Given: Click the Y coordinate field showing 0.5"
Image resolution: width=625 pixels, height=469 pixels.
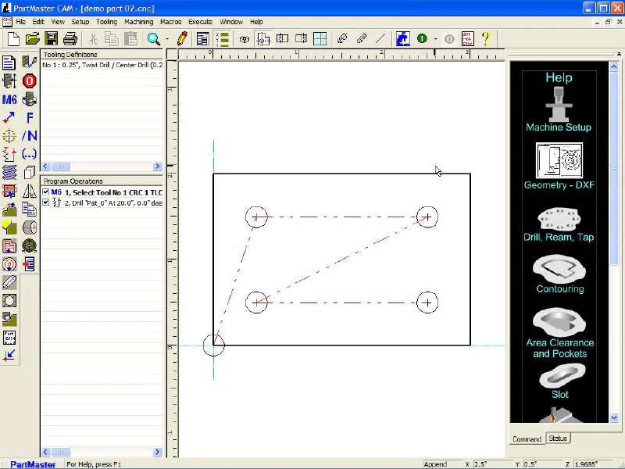Looking at the screenshot, I should pos(541,464).
